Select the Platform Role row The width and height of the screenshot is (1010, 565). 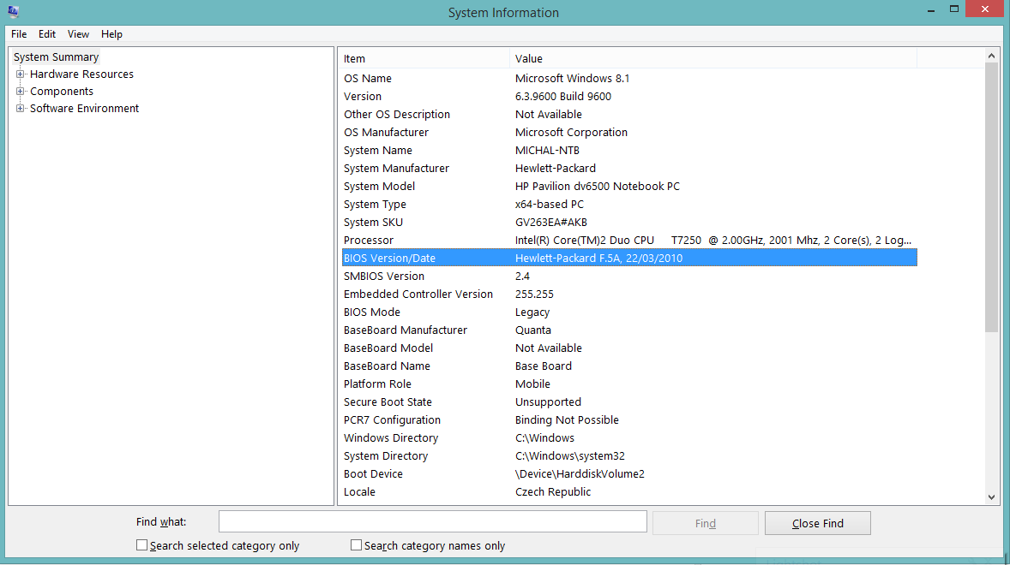coord(629,384)
